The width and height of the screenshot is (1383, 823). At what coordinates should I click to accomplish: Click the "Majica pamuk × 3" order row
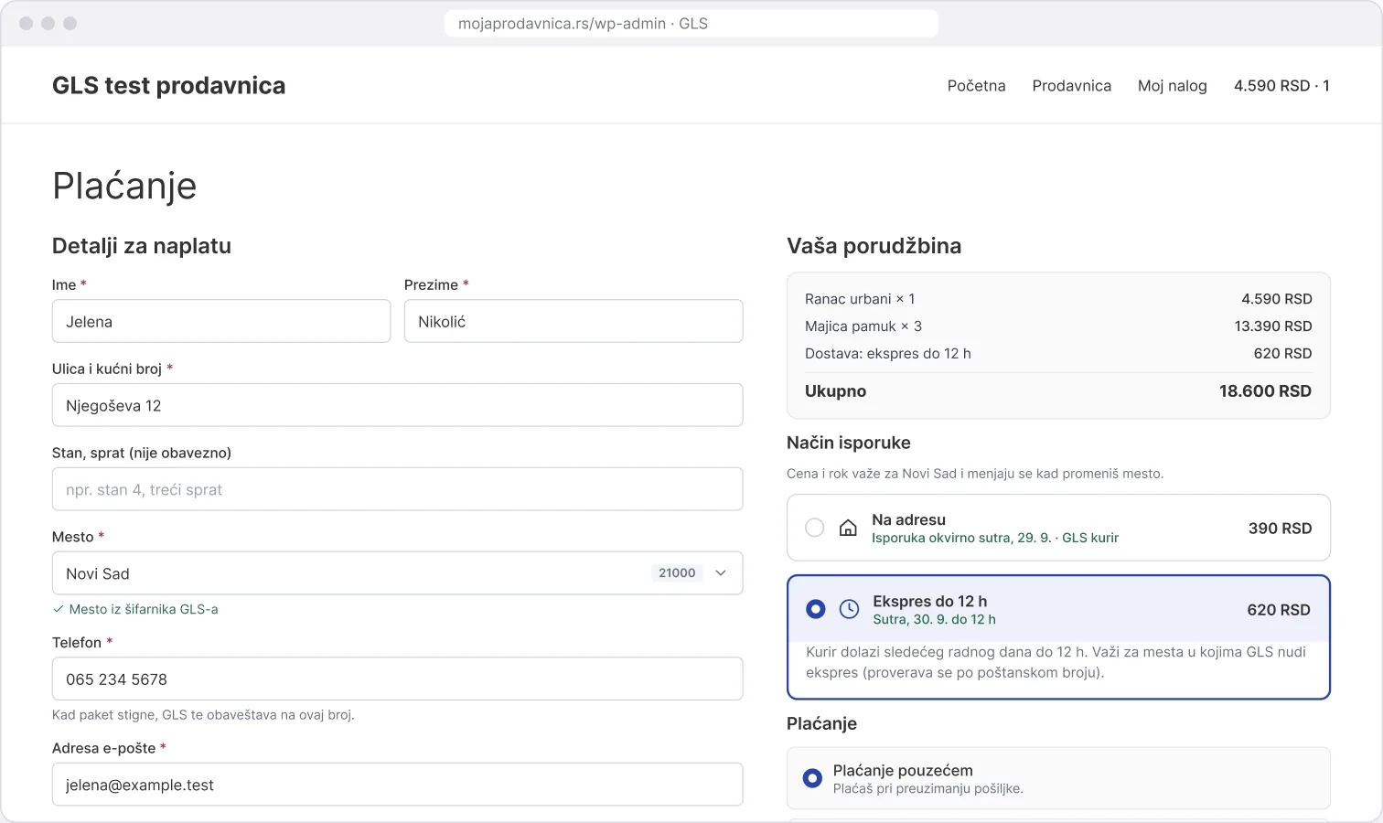tap(1058, 326)
